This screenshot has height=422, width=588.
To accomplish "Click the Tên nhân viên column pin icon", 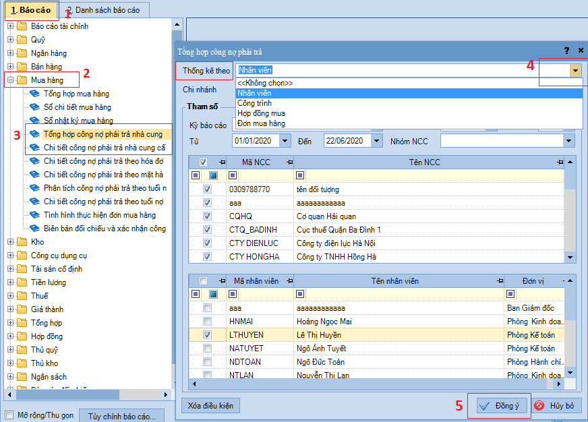I will click(500, 280).
